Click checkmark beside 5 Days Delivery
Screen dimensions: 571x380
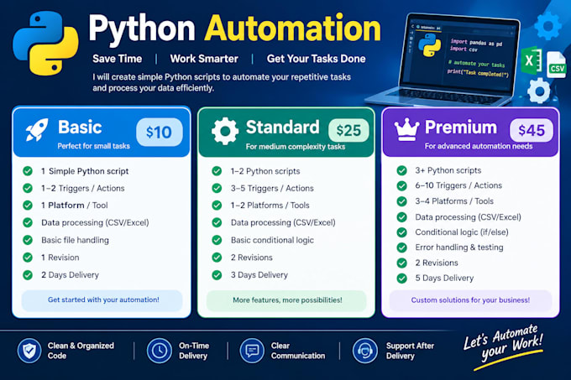pos(401,278)
